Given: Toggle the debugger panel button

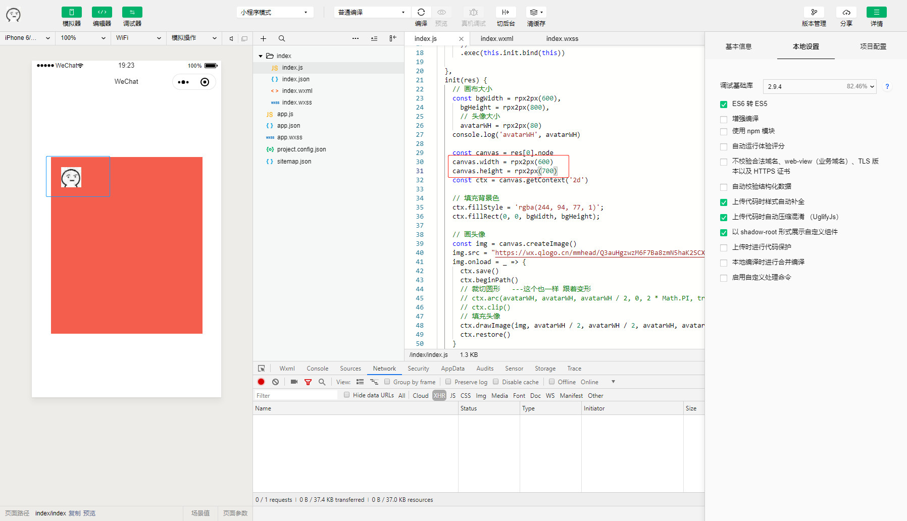Looking at the screenshot, I should pos(132,12).
